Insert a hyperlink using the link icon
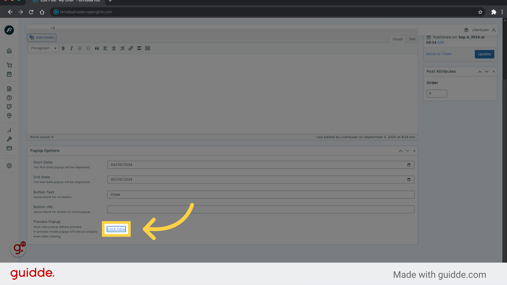Screen dimensions: 507x285 pos(131,48)
